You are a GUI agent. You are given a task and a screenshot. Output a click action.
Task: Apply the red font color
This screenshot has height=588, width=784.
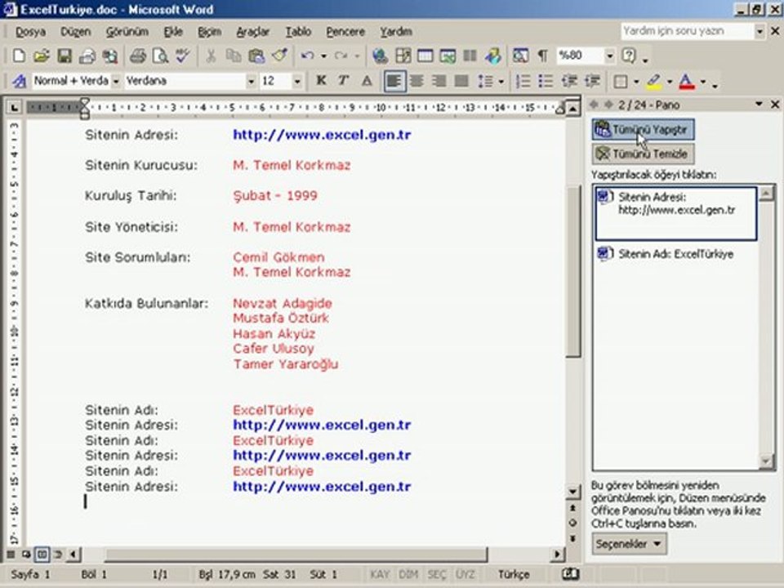click(687, 82)
